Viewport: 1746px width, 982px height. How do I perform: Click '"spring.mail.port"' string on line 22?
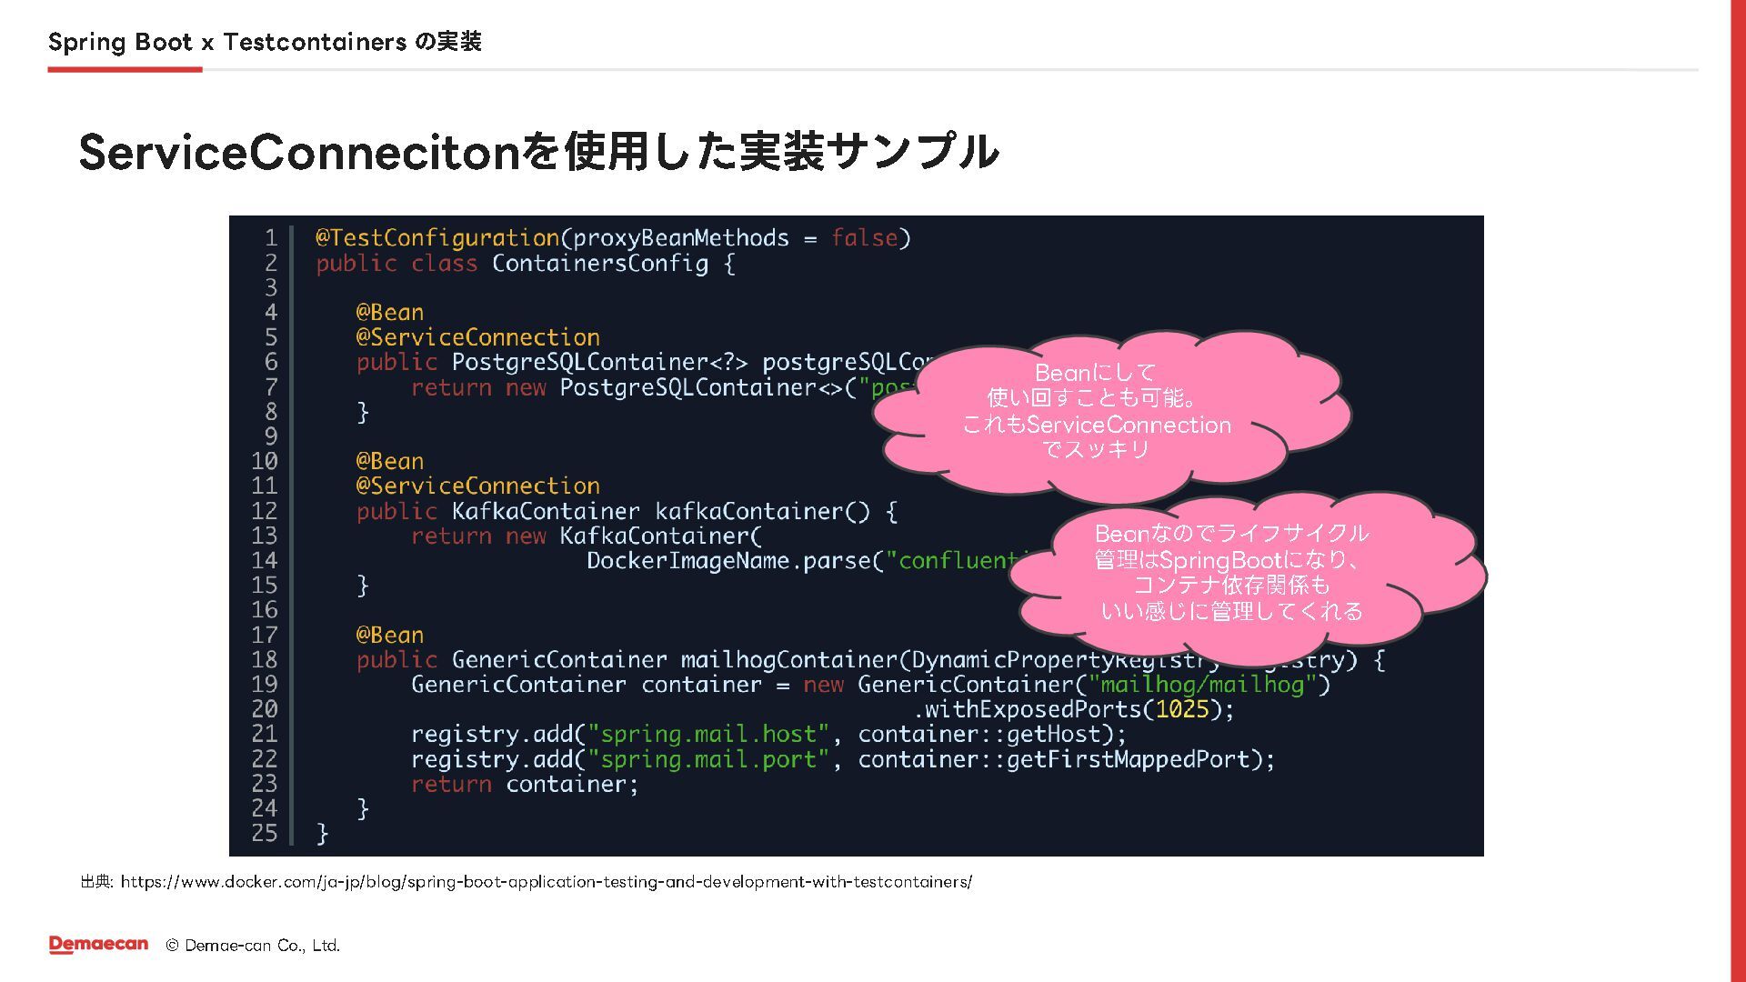point(708,760)
